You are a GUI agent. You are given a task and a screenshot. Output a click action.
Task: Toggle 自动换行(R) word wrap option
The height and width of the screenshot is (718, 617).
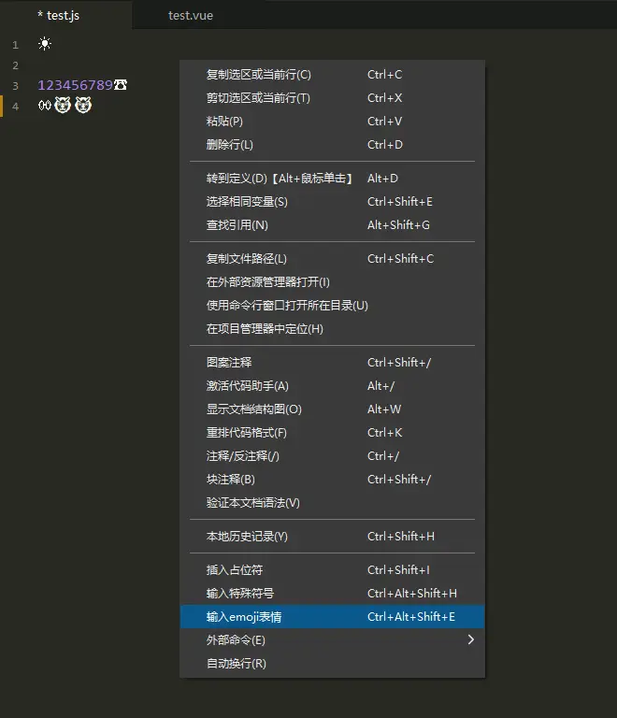237,664
